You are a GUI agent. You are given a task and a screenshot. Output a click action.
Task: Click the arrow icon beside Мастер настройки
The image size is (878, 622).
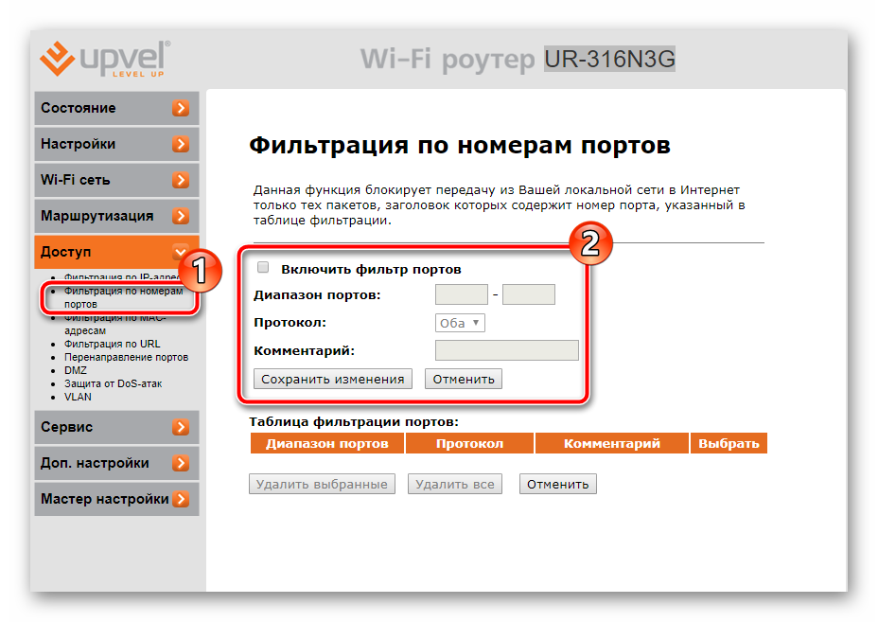[x=181, y=499]
